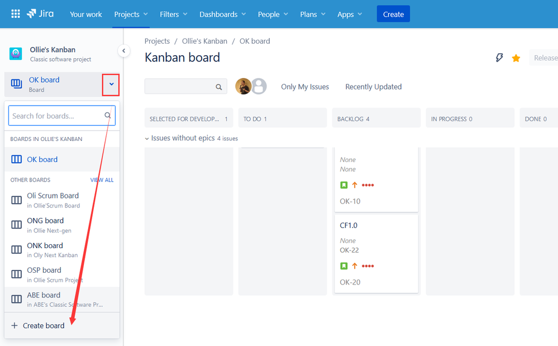Click the IN PROGRESS column header
Viewport: 558px width, 346px height.
pyautogui.click(x=470, y=118)
